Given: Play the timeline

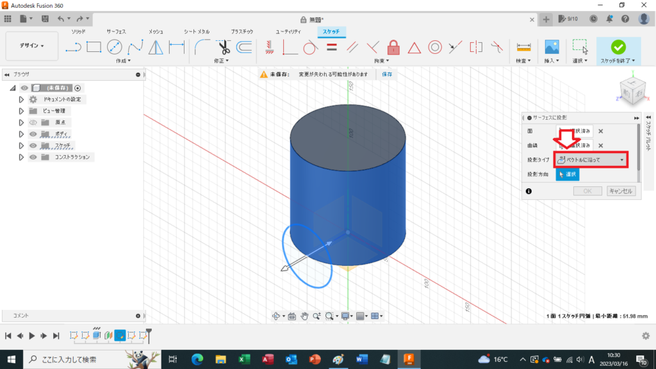Looking at the screenshot, I should pos(32,336).
